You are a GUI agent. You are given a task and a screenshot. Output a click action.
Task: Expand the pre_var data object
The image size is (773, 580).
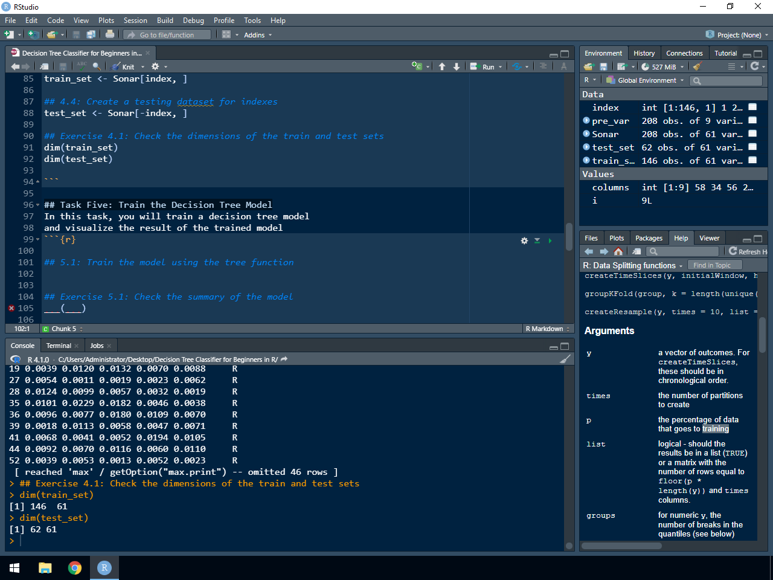[586, 121]
